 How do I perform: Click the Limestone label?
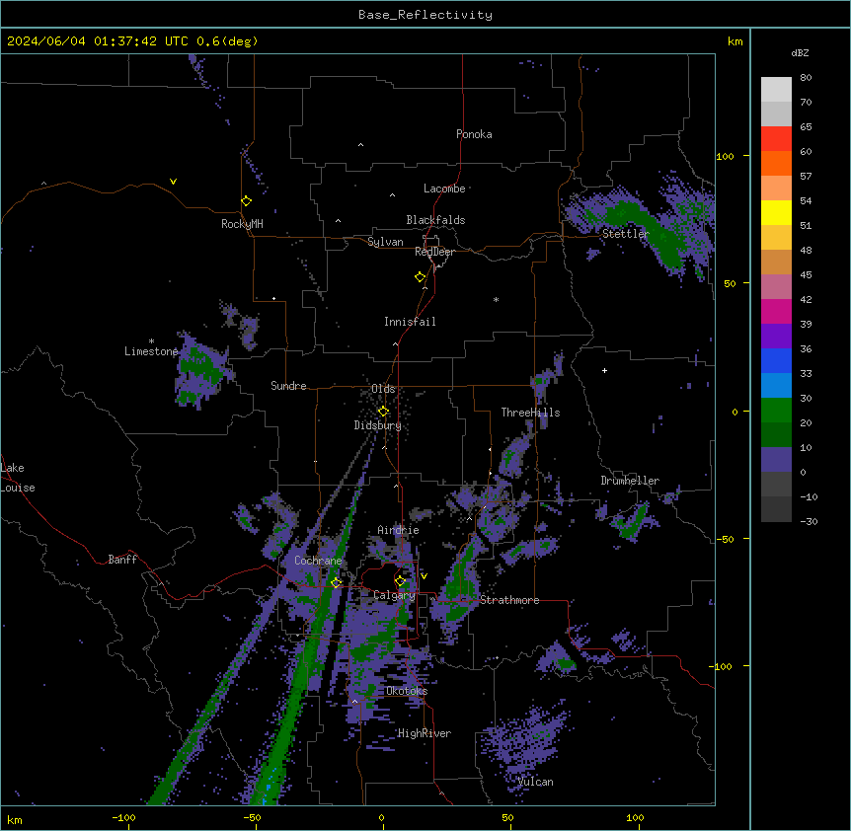point(151,351)
